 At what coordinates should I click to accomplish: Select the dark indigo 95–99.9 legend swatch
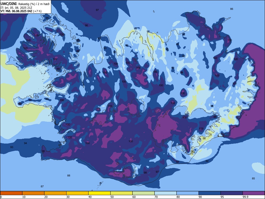(232, 193)
